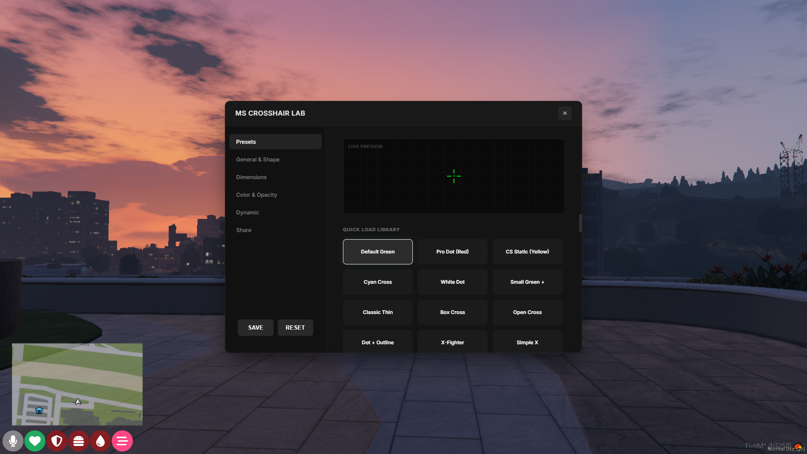This screenshot has width=807, height=454.
Task: Click the green heart health icon
Action: click(35, 441)
